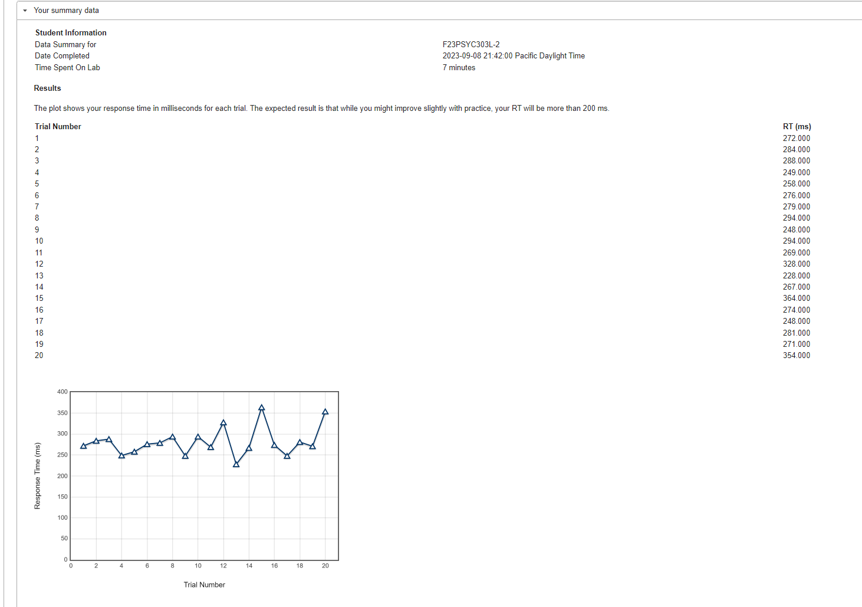Click the Response Time (ms) y-axis title
This screenshot has width=862, height=607.
(38, 476)
